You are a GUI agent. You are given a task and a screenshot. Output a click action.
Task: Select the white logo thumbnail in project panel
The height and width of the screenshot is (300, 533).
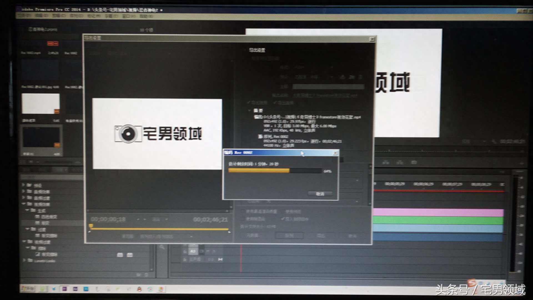click(x=41, y=104)
